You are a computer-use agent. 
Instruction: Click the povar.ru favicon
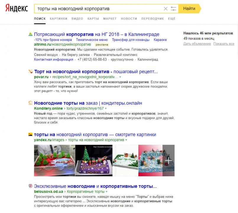click(30, 71)
